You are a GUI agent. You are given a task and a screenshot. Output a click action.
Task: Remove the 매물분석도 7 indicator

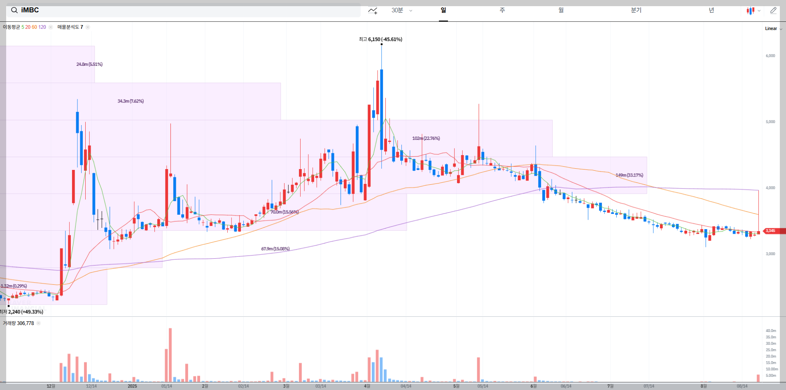(x=87, y=27)
